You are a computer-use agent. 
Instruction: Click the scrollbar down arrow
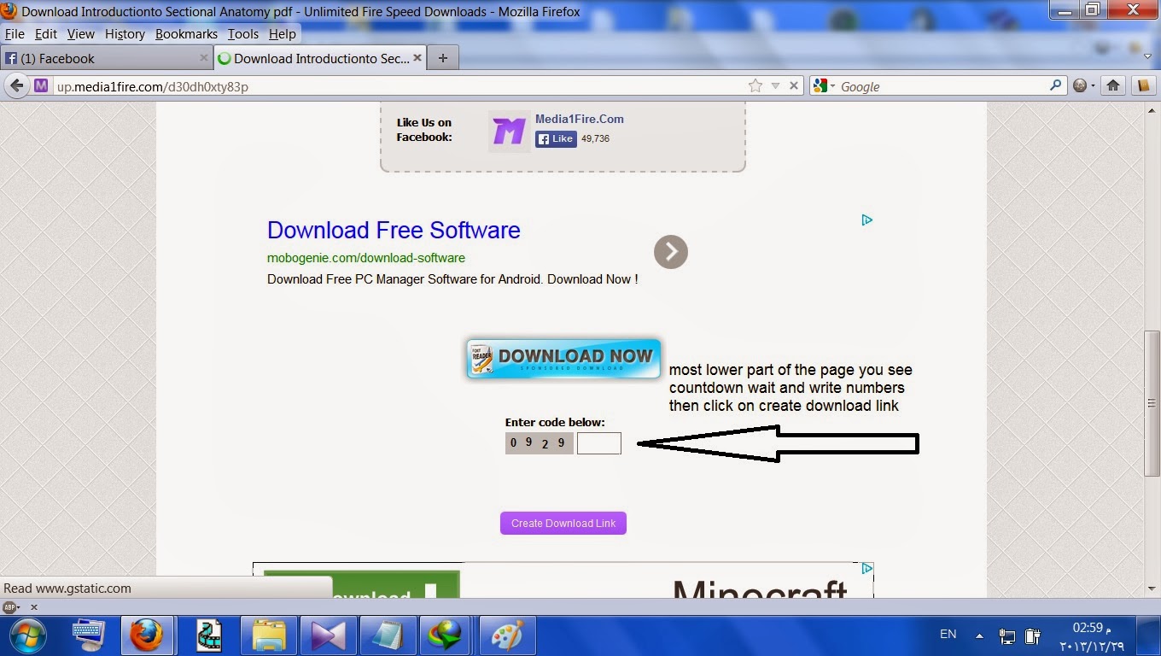point(1152,589)
